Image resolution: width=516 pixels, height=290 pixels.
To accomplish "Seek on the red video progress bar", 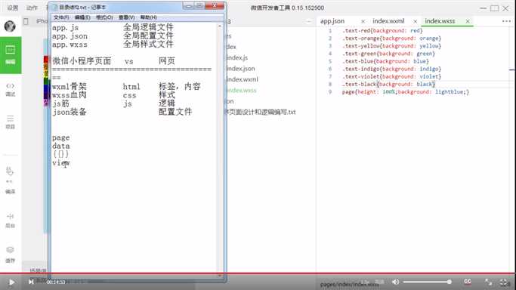I will pos(258,273).
